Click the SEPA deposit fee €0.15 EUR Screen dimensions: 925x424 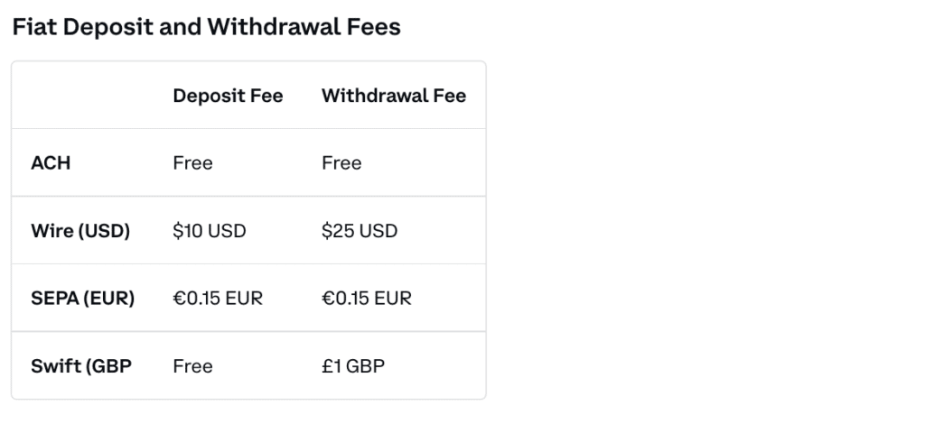pyautogui.click(x=218, y=299)
